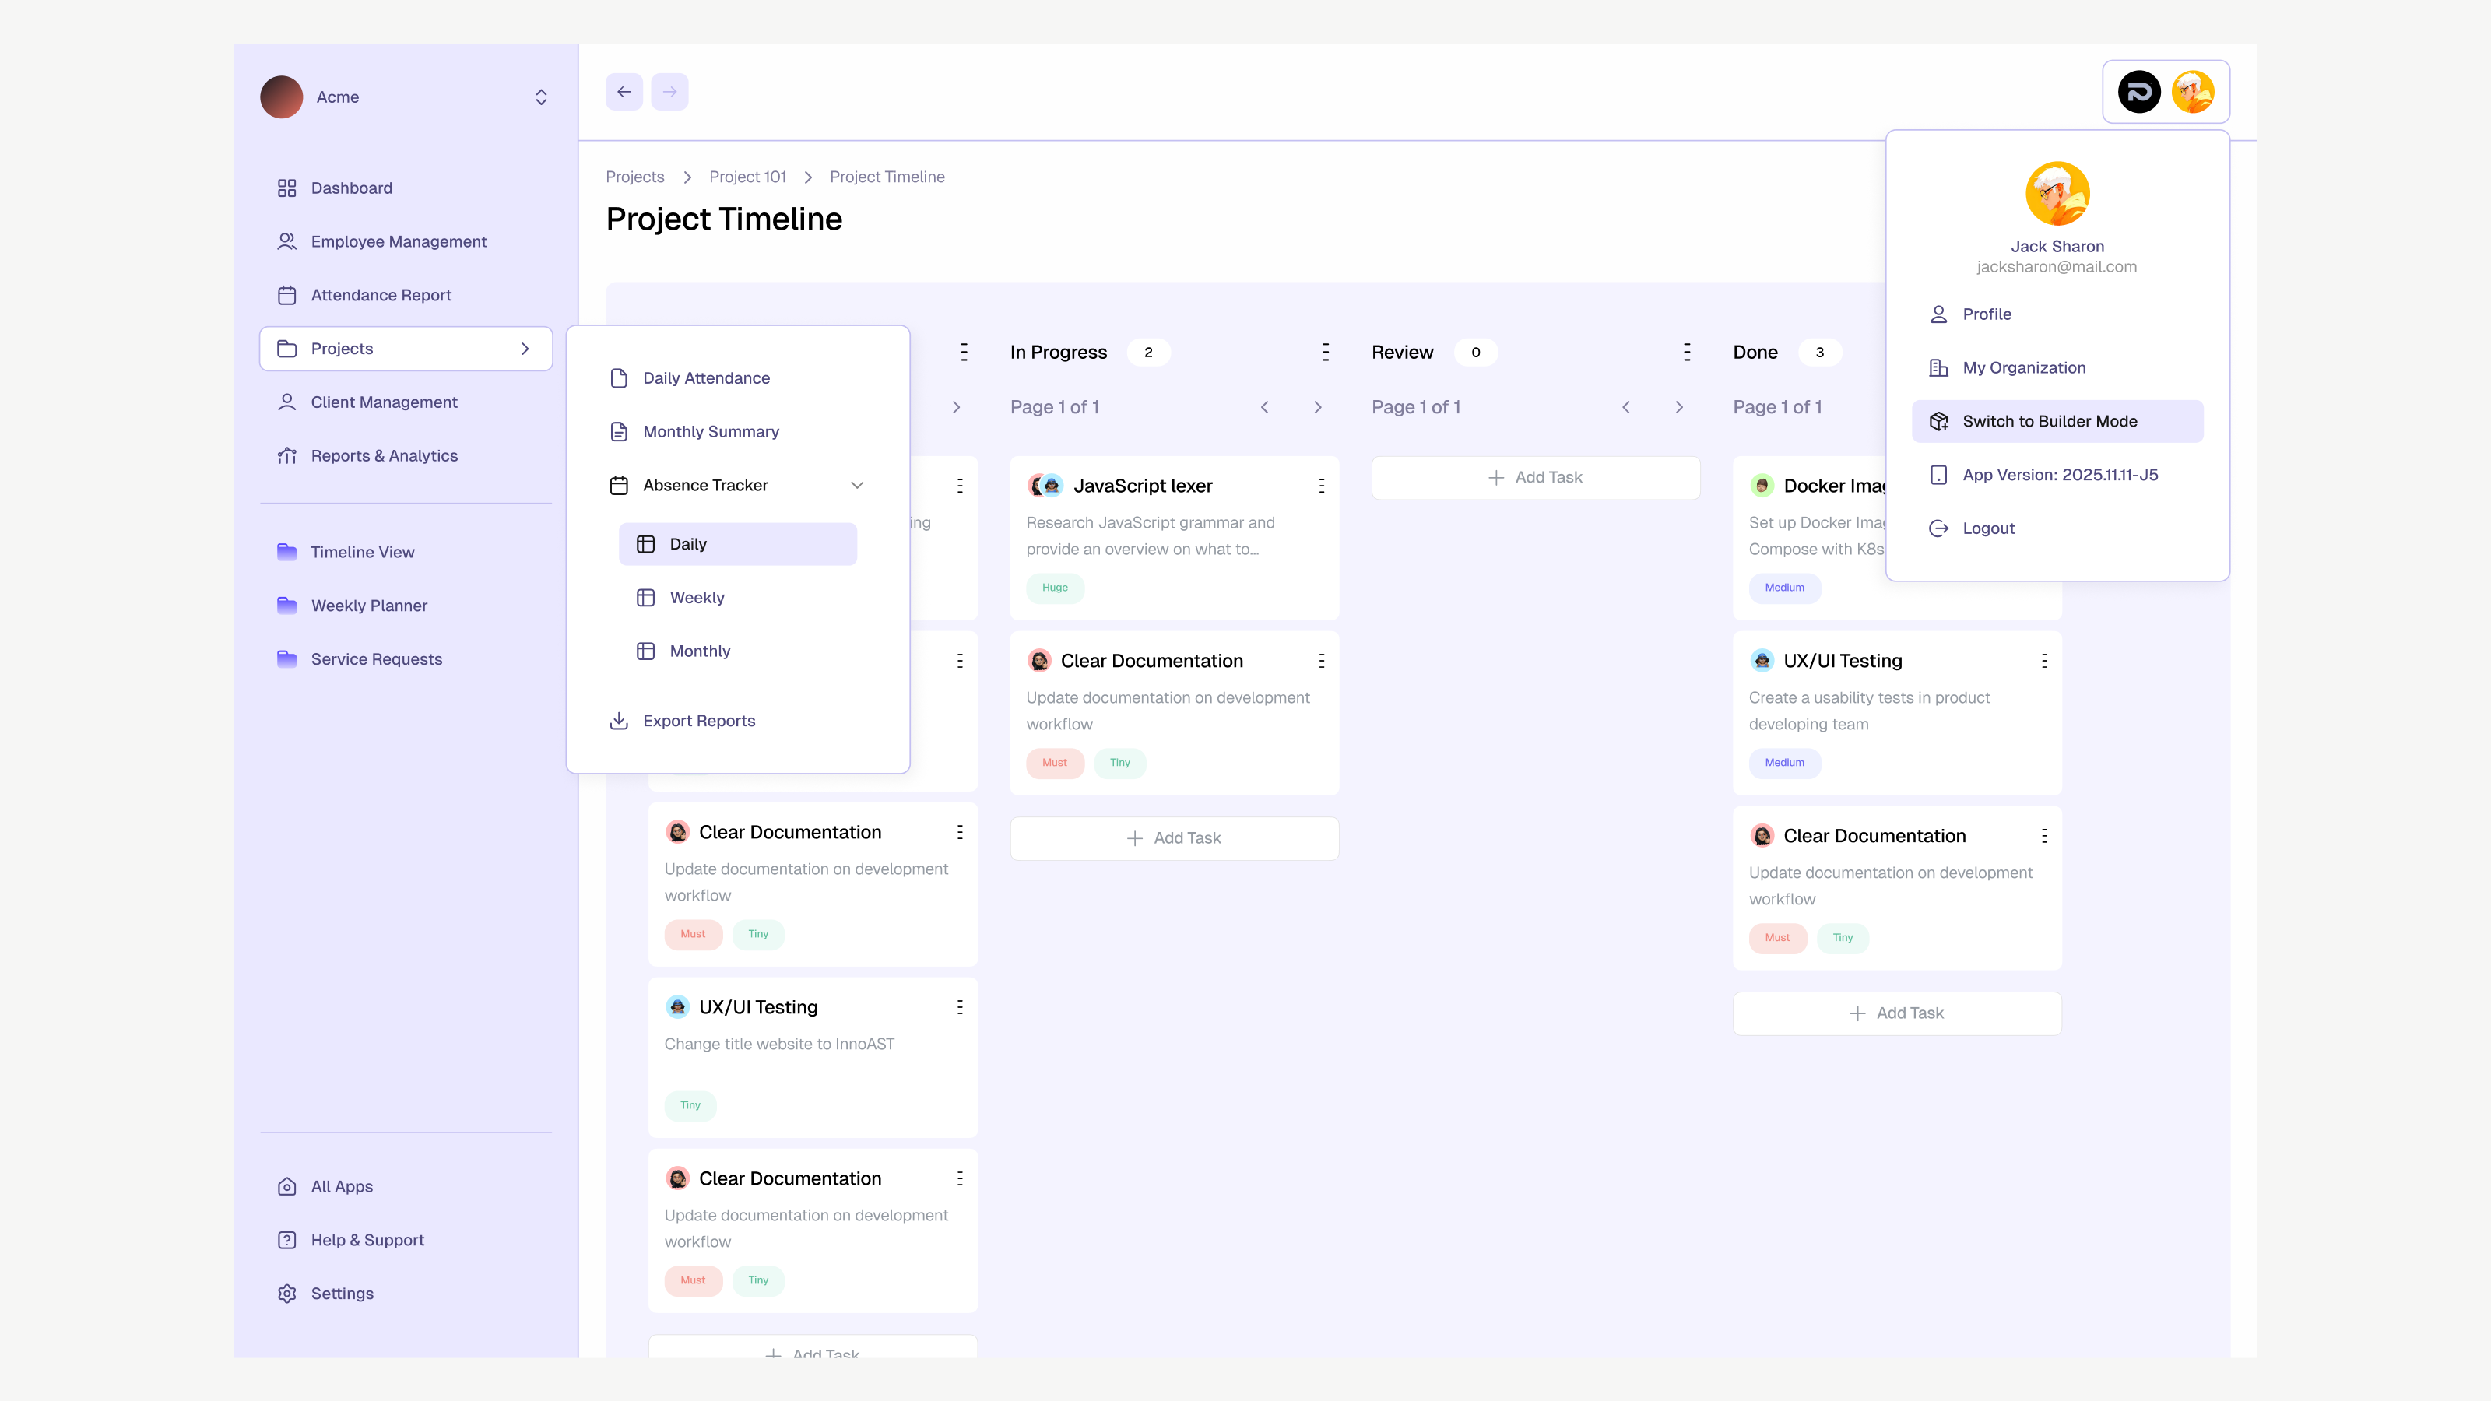Click the back arrow navigation button
The height and width of the screenshot is (1401, 2491).
624,92
